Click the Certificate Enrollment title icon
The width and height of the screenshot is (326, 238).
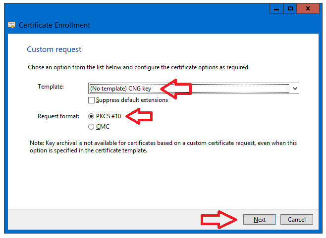11,25
